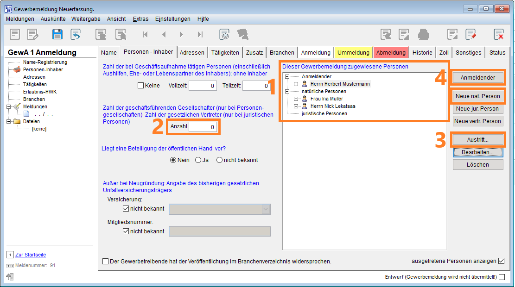515x287 pixels.
Task: Jump to the first record in toolbar
Action: click(145, 34)
